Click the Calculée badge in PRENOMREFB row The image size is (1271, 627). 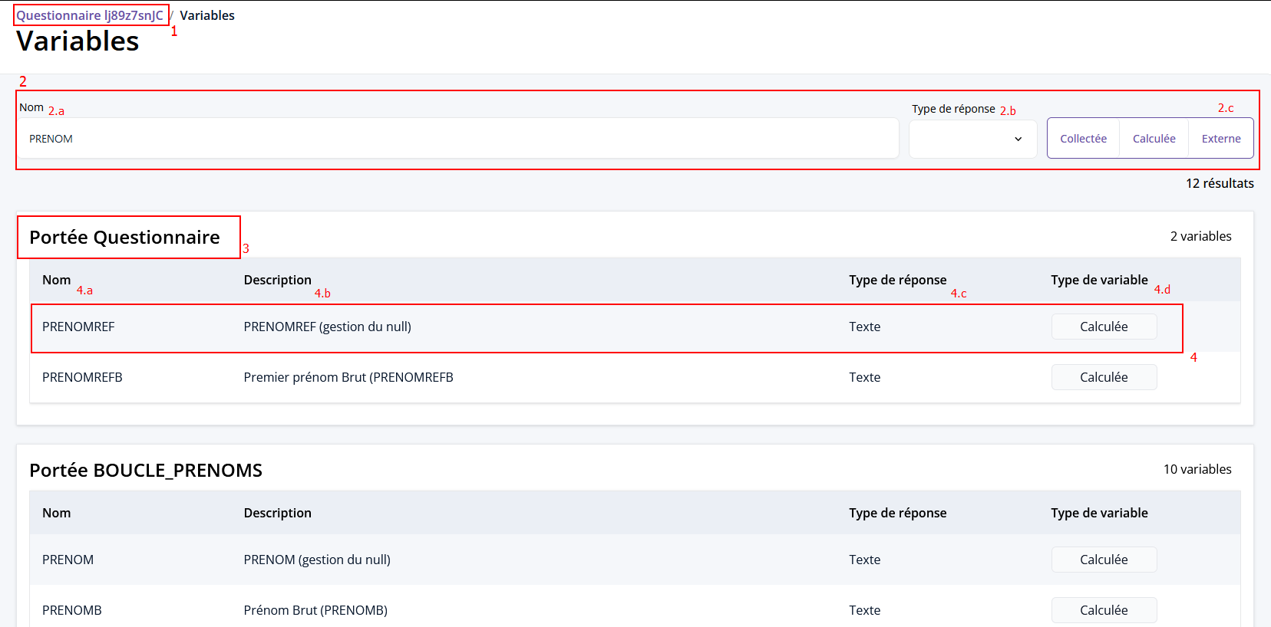[1104, 377]
